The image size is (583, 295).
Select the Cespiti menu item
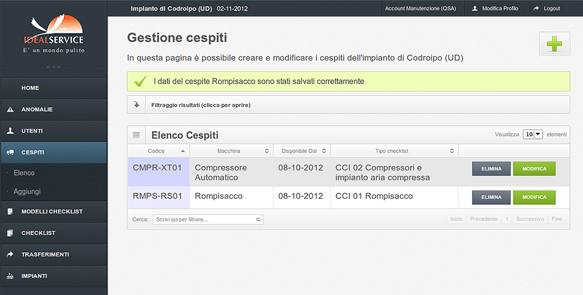point(53,152)
